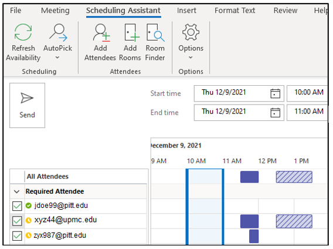Open the 10:00 AM start time dropdown
The image size is (333, 249).
[307, 93]
